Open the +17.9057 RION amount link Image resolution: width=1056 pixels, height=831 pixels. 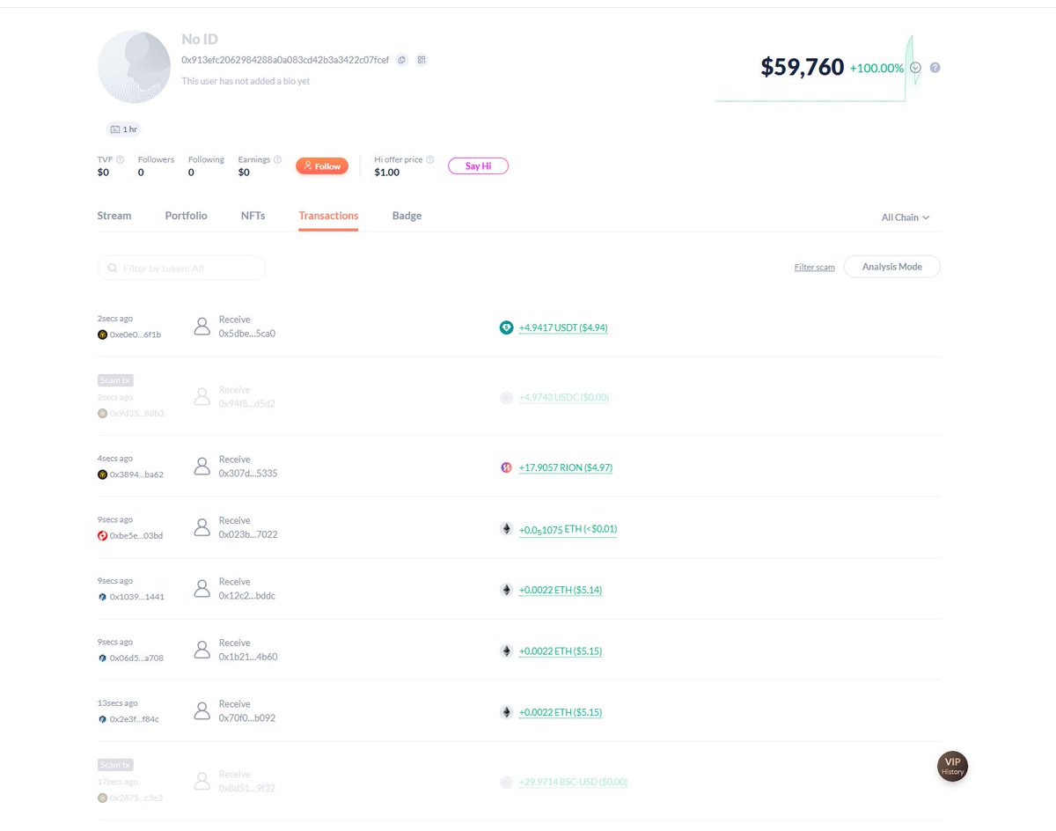566,467
